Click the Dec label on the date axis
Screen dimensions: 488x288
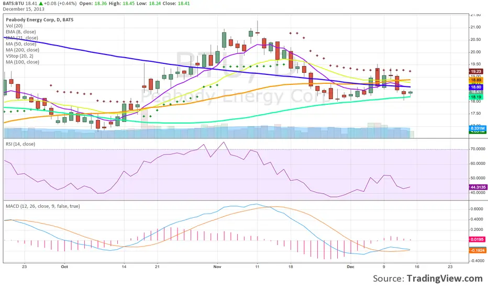[x=350, y=267]
